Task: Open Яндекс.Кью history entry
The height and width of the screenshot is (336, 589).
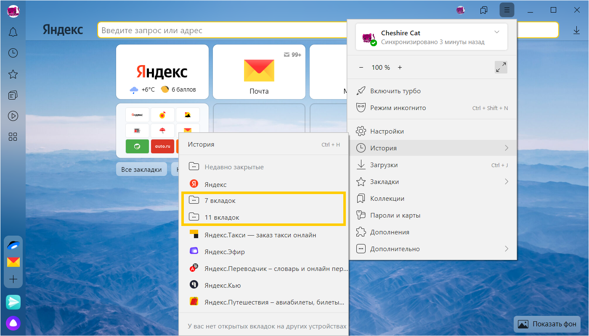Action: (x=264, y=285)
